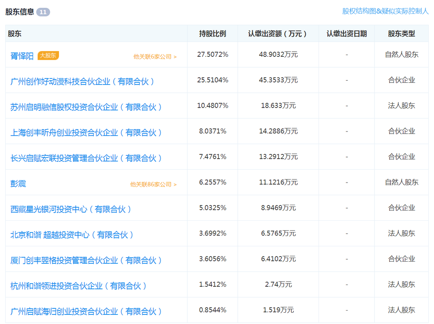The width and height of the screenshot is (434, 324).
Task: Open the 股权结构图&疑似实际控制人 link
Action: pyautogui.click(x=385, y=11)
